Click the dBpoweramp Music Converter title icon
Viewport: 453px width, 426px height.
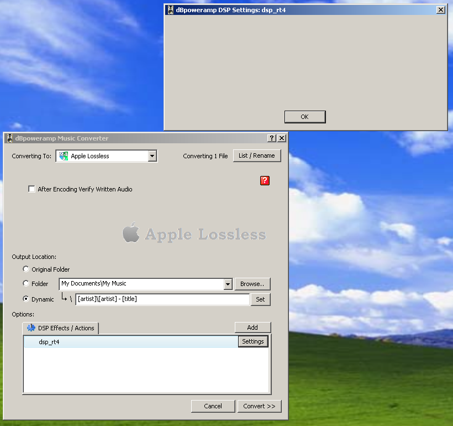[10, 138]
